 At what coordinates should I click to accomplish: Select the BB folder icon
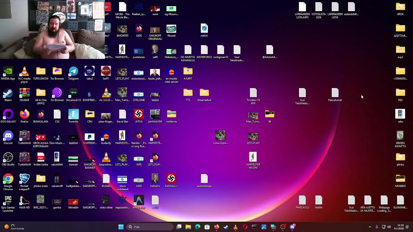(x=270, y=116)
